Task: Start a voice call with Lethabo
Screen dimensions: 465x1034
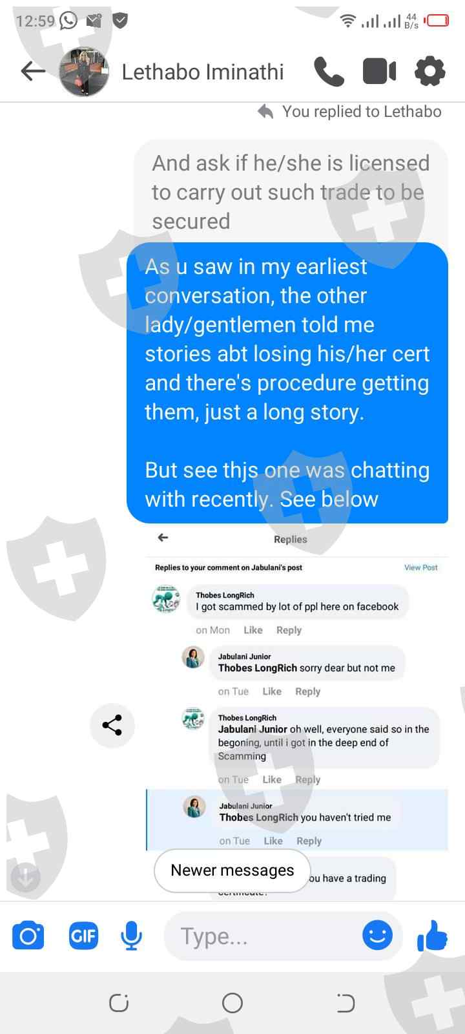Action: [329, 71]
